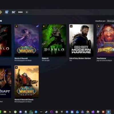The height and width of the screenshot is (114, 114).
Task: Select the Hearthstone cover art
Action: point(105,40)
